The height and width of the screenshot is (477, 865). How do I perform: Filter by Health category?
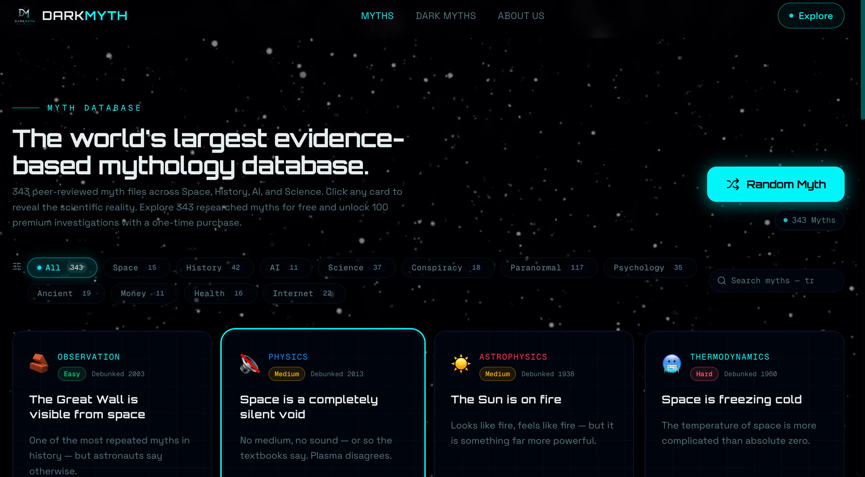[221, 293]
